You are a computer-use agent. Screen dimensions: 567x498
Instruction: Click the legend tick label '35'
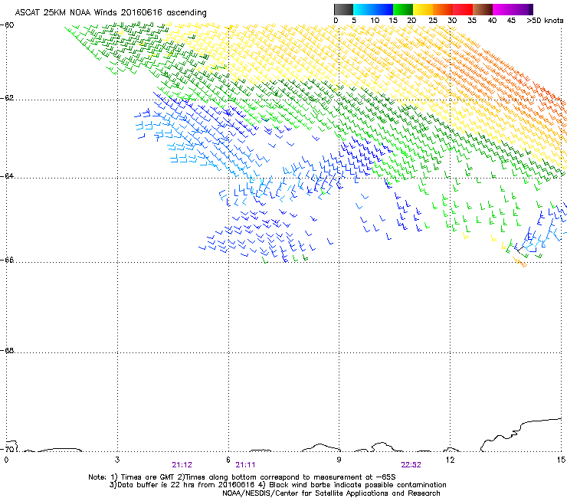pos(472,21)
